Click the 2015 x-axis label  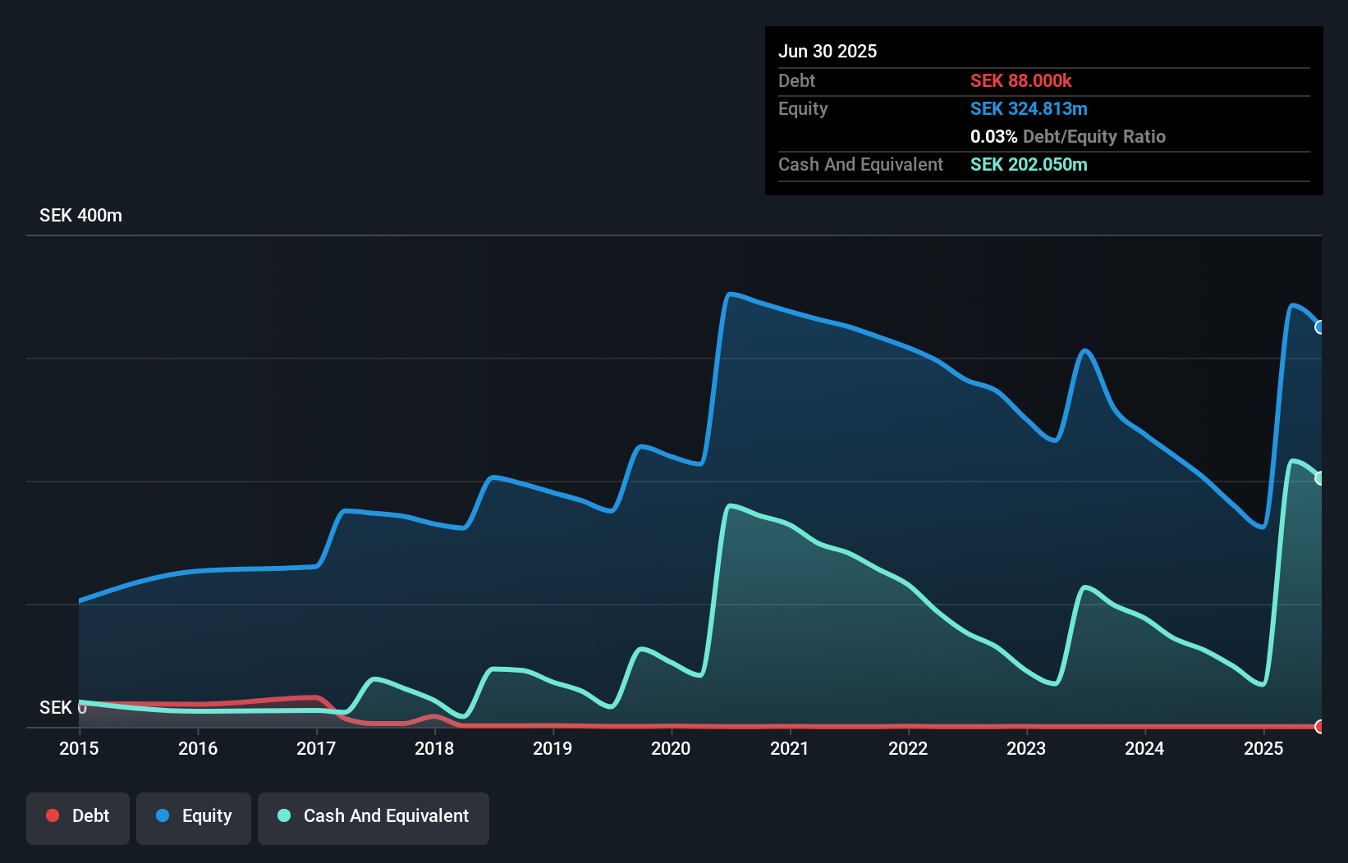[79, 748]
